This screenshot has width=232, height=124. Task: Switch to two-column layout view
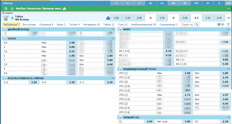(219, 25)
